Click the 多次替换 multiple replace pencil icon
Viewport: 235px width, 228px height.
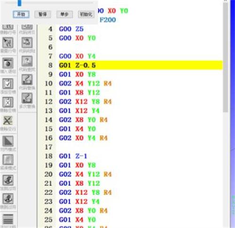(x=27, y=98)
